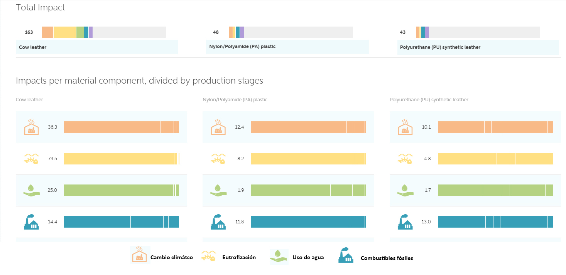Click Nylon climate change bar valued 12.4

pyautogui.click(x=299, y=127)
